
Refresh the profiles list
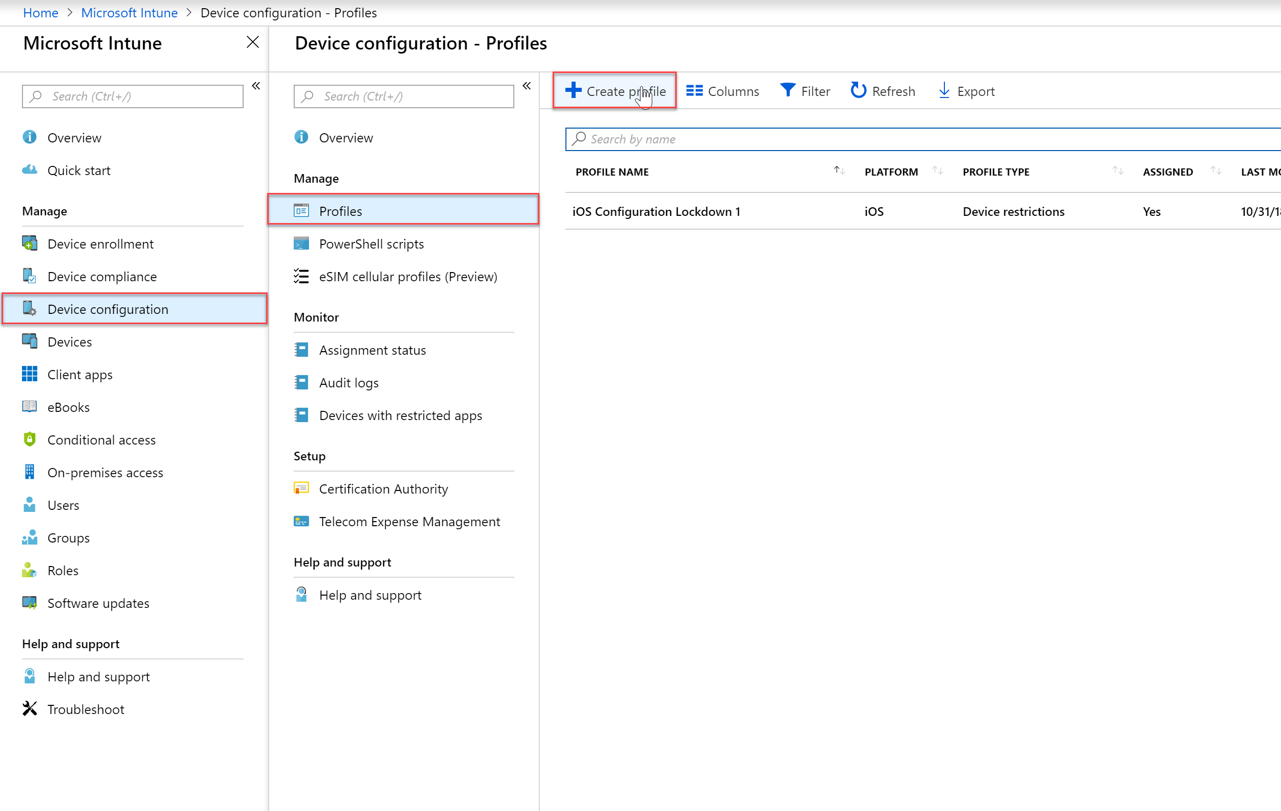tap(883, 91)
